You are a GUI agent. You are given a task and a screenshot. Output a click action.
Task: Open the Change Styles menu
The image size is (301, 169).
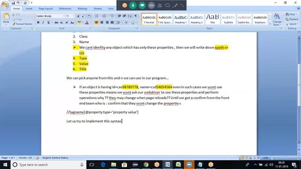click(x=277, y=19)
